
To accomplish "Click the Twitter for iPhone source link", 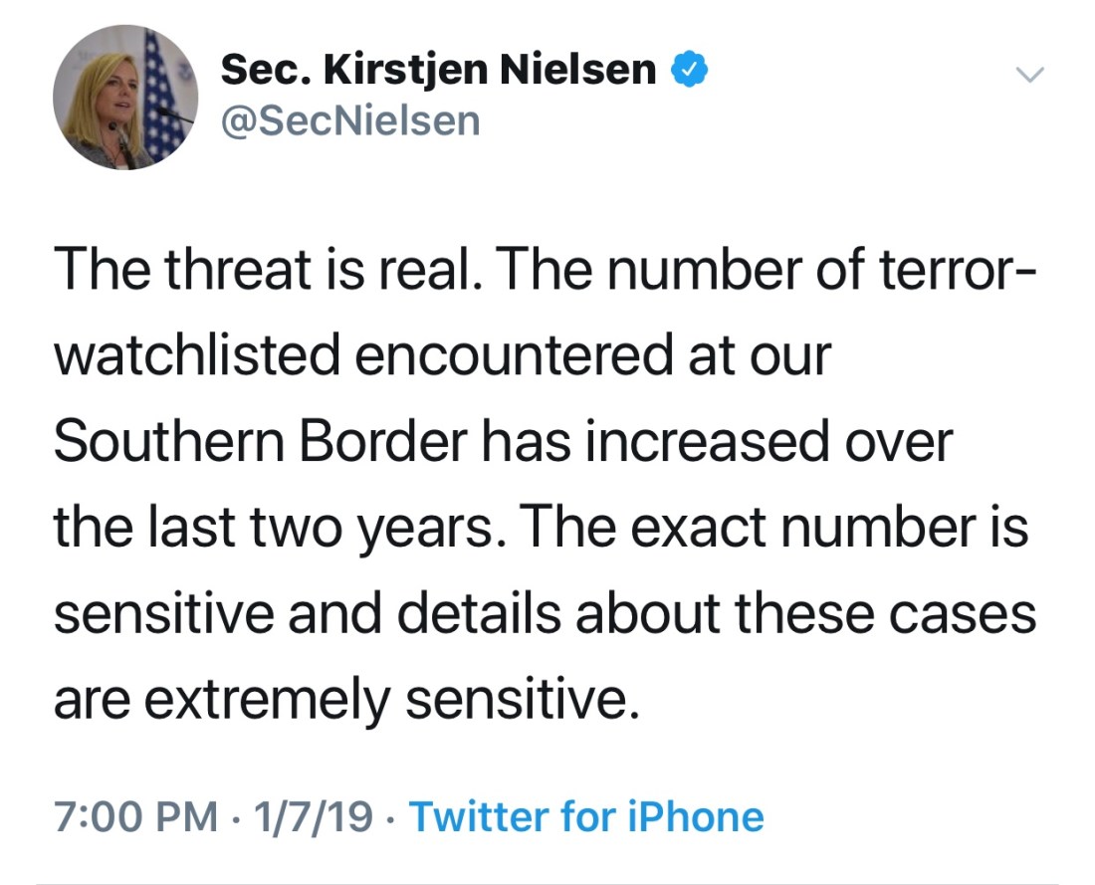I will click(x=586, y=817).
